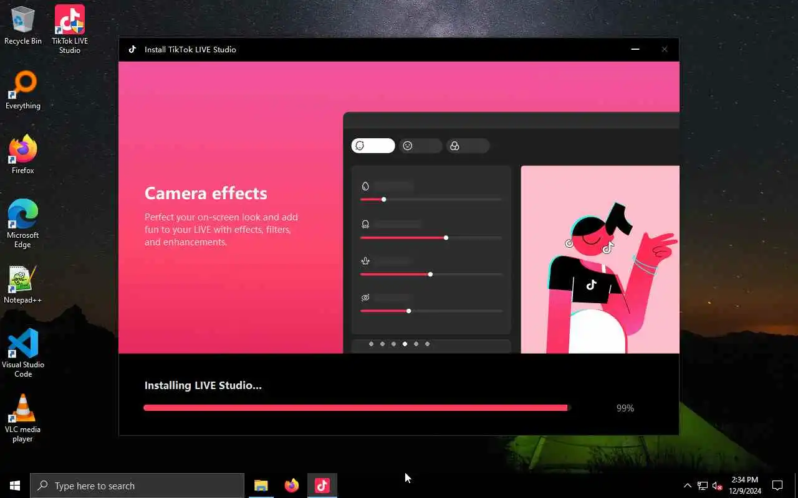Open File Explorer from the taskbar
This screenshot has width=798, height=498.
click(x=261, y=486)
